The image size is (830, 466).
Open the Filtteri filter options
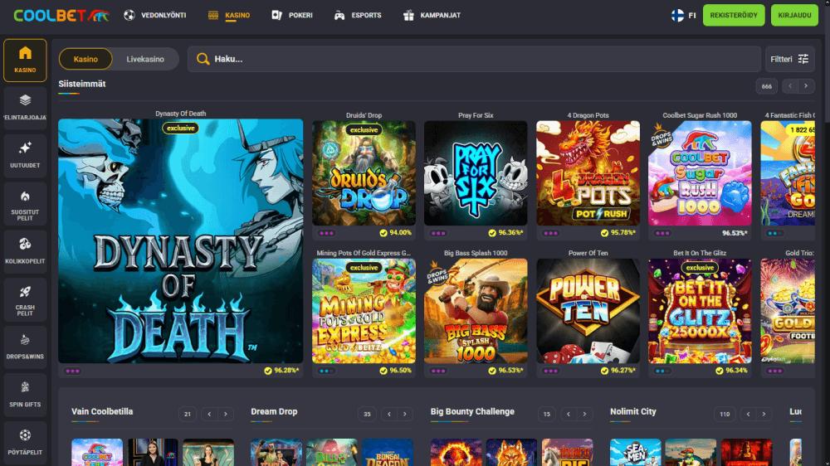coord(789,60)
